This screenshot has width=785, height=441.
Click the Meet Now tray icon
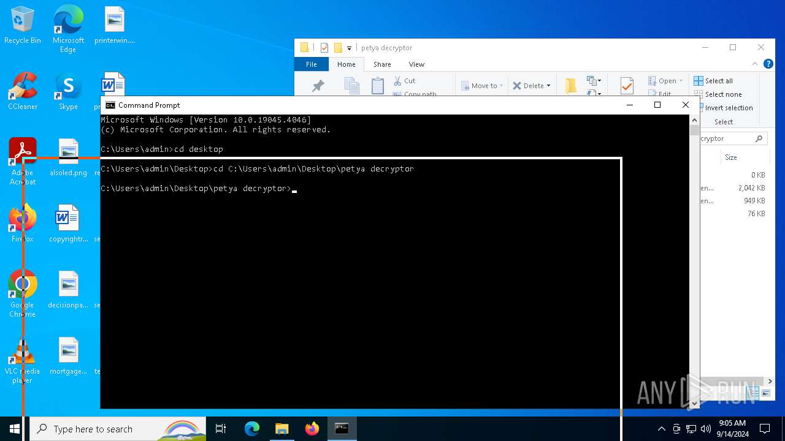(676, 429)
